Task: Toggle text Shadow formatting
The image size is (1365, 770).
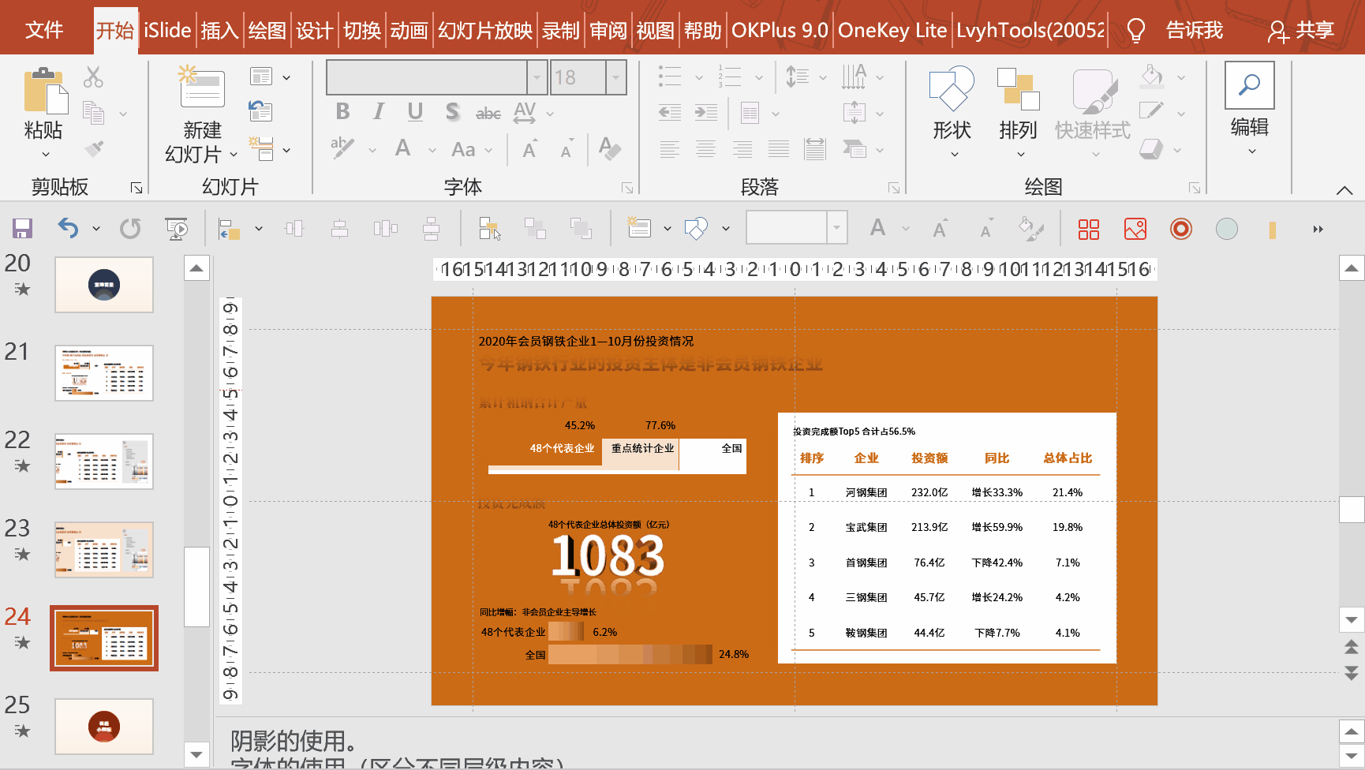Action: tap(452, 111)
